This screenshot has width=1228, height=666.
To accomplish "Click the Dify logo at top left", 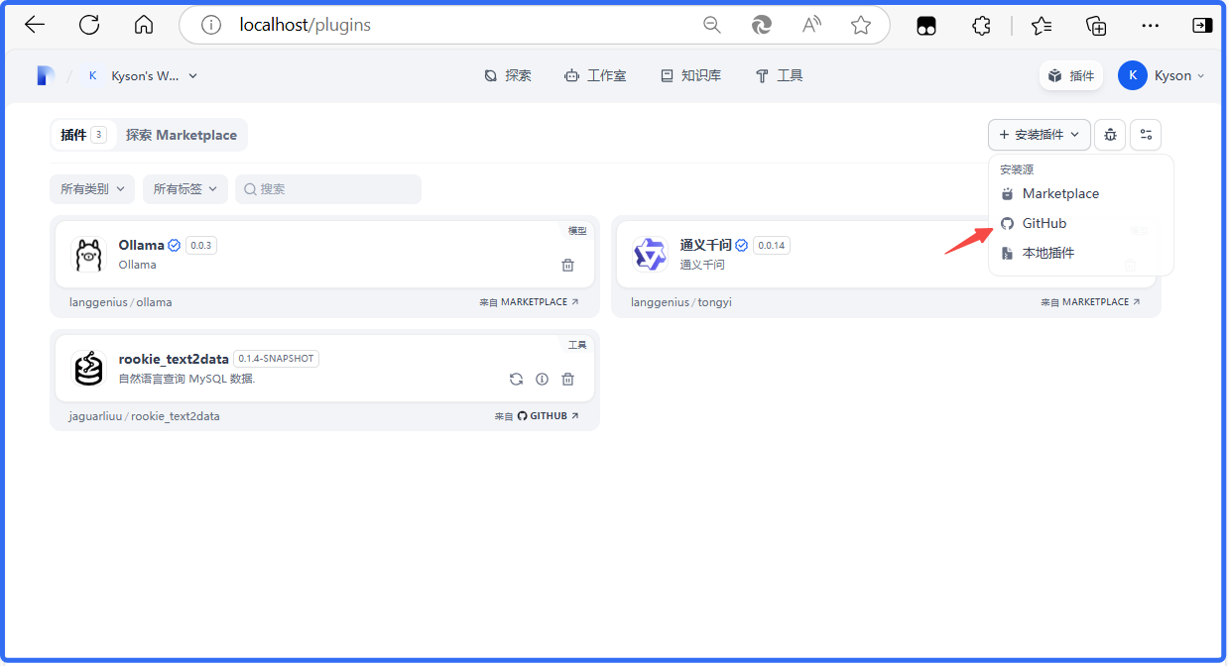I will (45, 75).
